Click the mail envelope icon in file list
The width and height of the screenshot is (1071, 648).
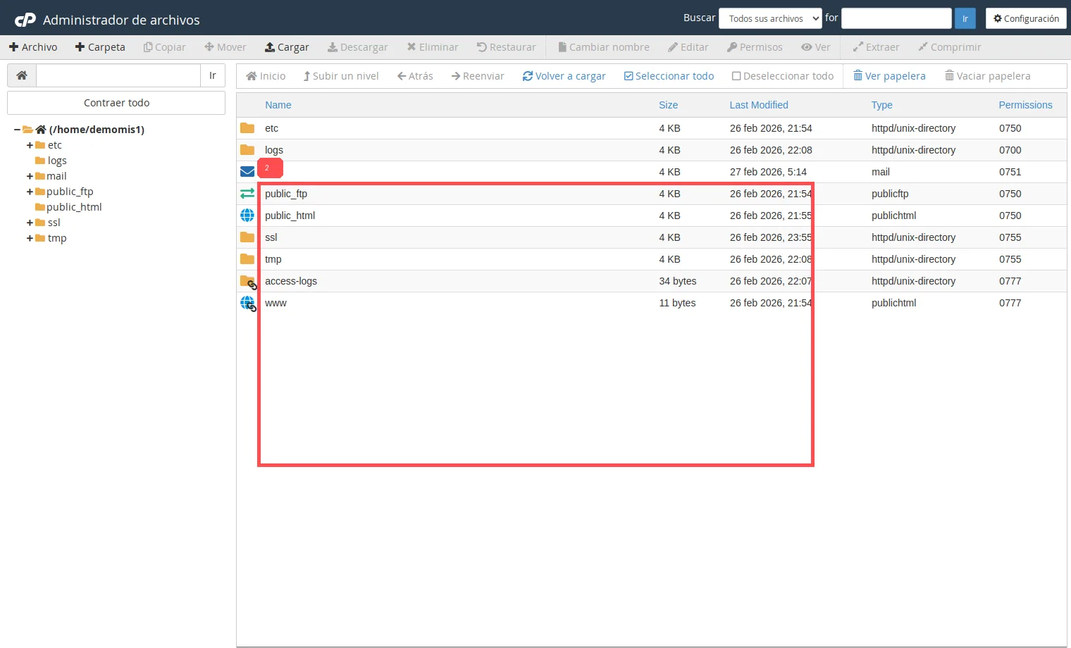pos(247,172)
